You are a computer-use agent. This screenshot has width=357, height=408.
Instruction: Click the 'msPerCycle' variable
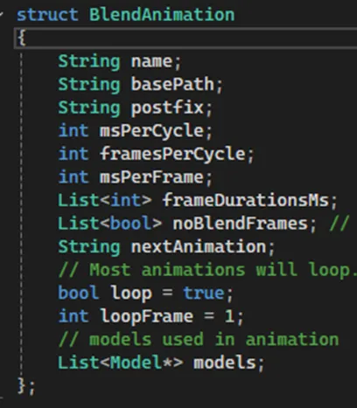coord(151,131)
